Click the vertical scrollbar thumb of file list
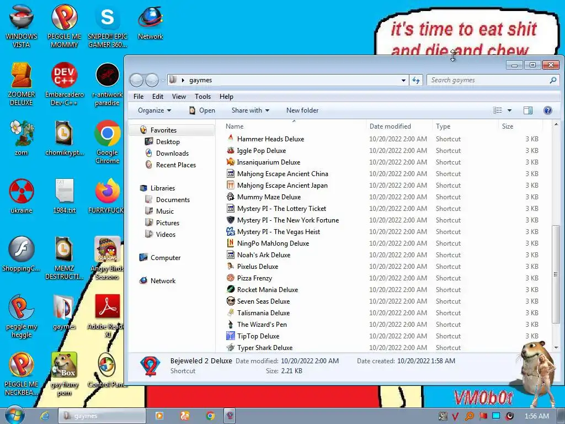 coord(556,274)
